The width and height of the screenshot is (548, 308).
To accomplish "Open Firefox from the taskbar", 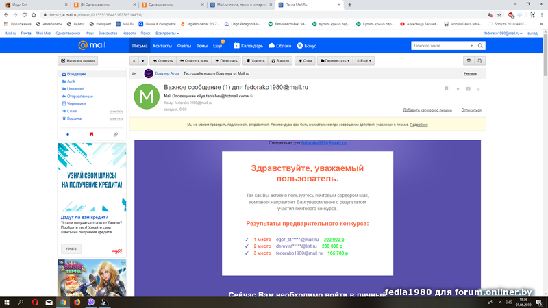I will click(77, 303).
